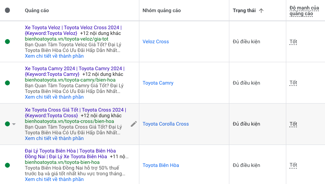Viewport: 325px width, 184px height.
Task: Open the Toyota Camry ad group link
Action: (x=158, y=83)
